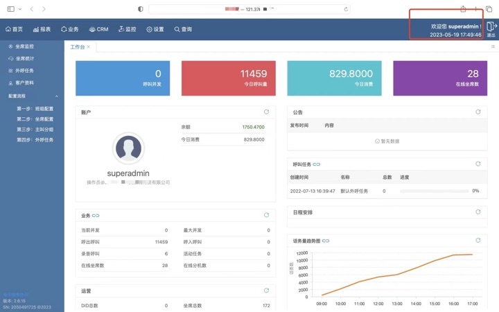499x312 pixels.
Task: Open tab list menu at right
Action: click(x=493, y=47)
